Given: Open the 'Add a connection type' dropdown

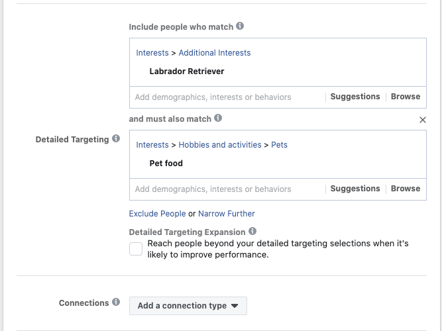Looking at the screenshot, I should pyautogui.click(x=188, y=306).
